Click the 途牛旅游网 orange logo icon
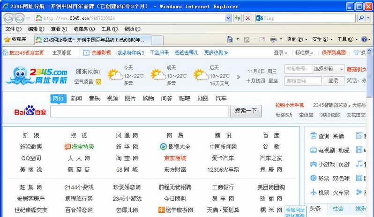Viewport: 374px width, 217px height. [x=162, y=210]
